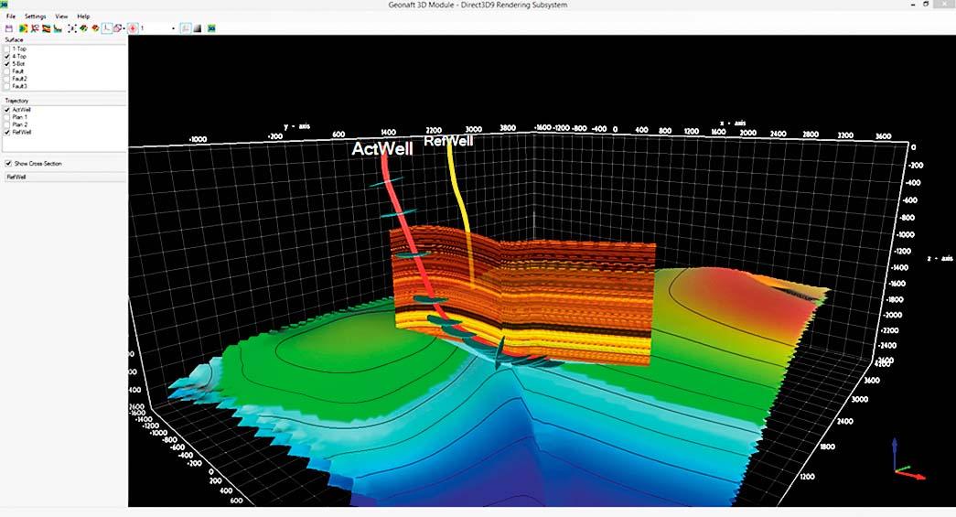Uncheck the ActWell trajectory
Image resolution: width=956 pixels, height=517 pixels.
click(7, 110)
